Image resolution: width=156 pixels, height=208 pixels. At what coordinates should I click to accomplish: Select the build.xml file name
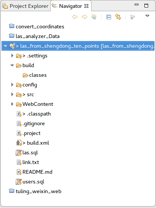(x=38, y=143)
